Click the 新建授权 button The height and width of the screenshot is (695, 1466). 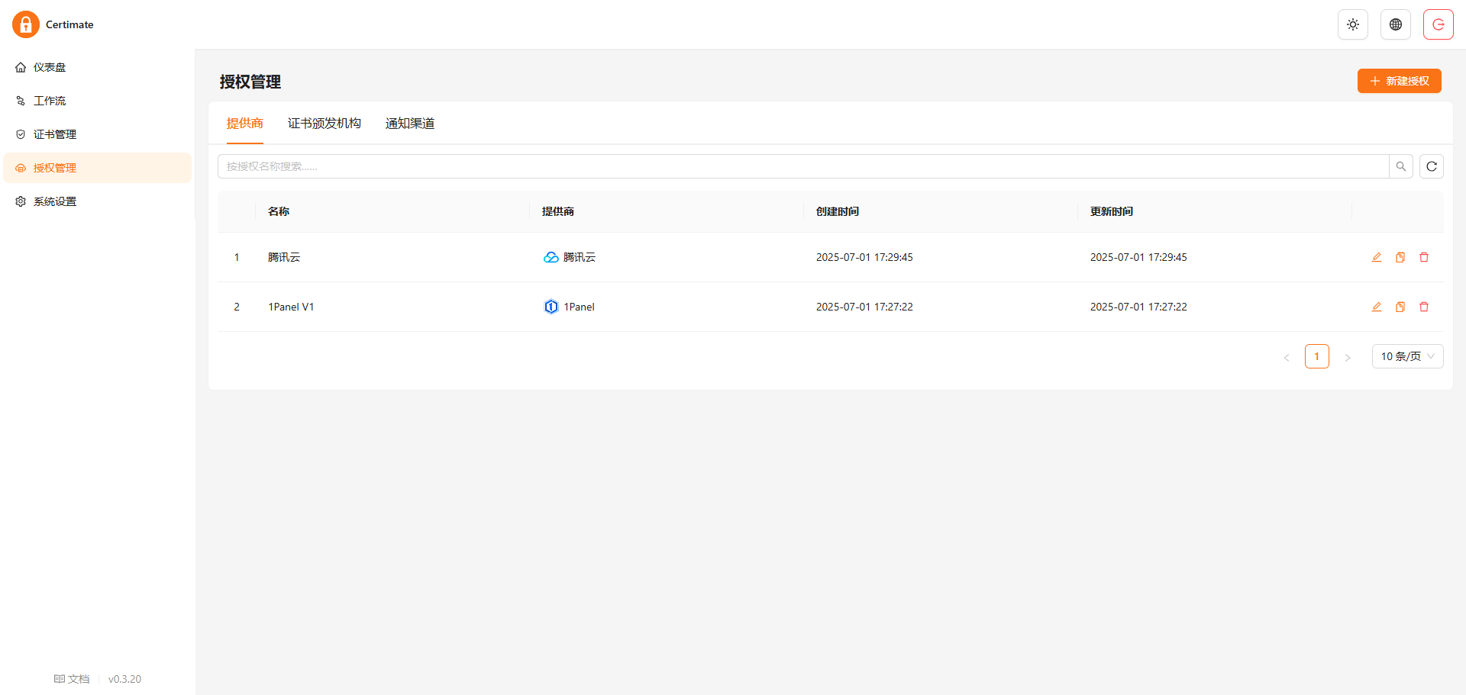(x=1399, y=81)
